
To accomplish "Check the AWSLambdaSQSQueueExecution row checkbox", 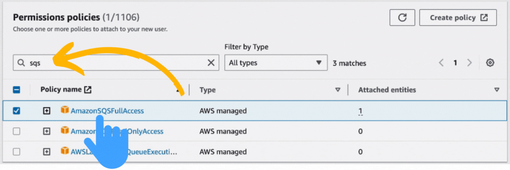I will point(16,151).
